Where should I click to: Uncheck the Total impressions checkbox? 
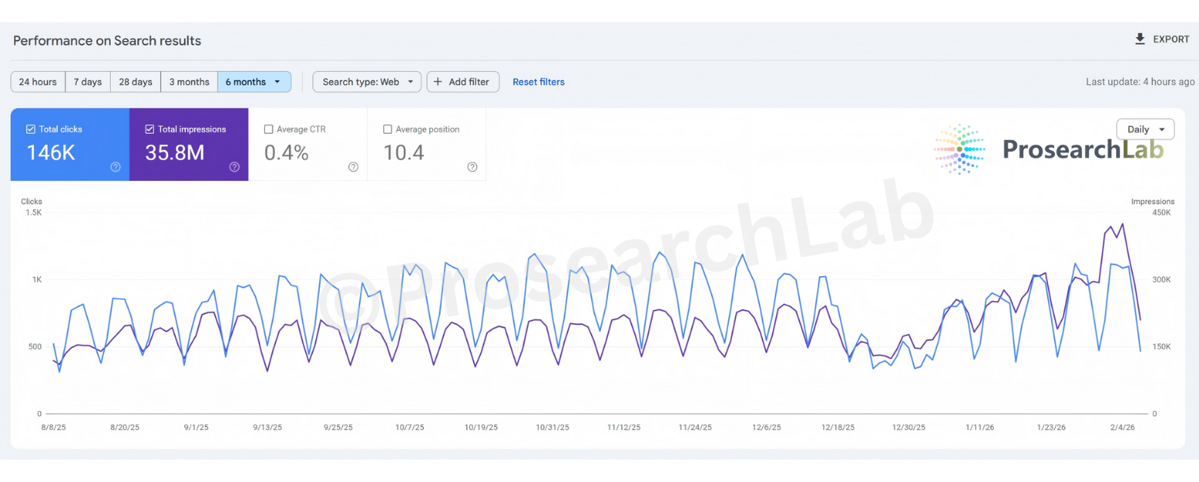point(151,129)
